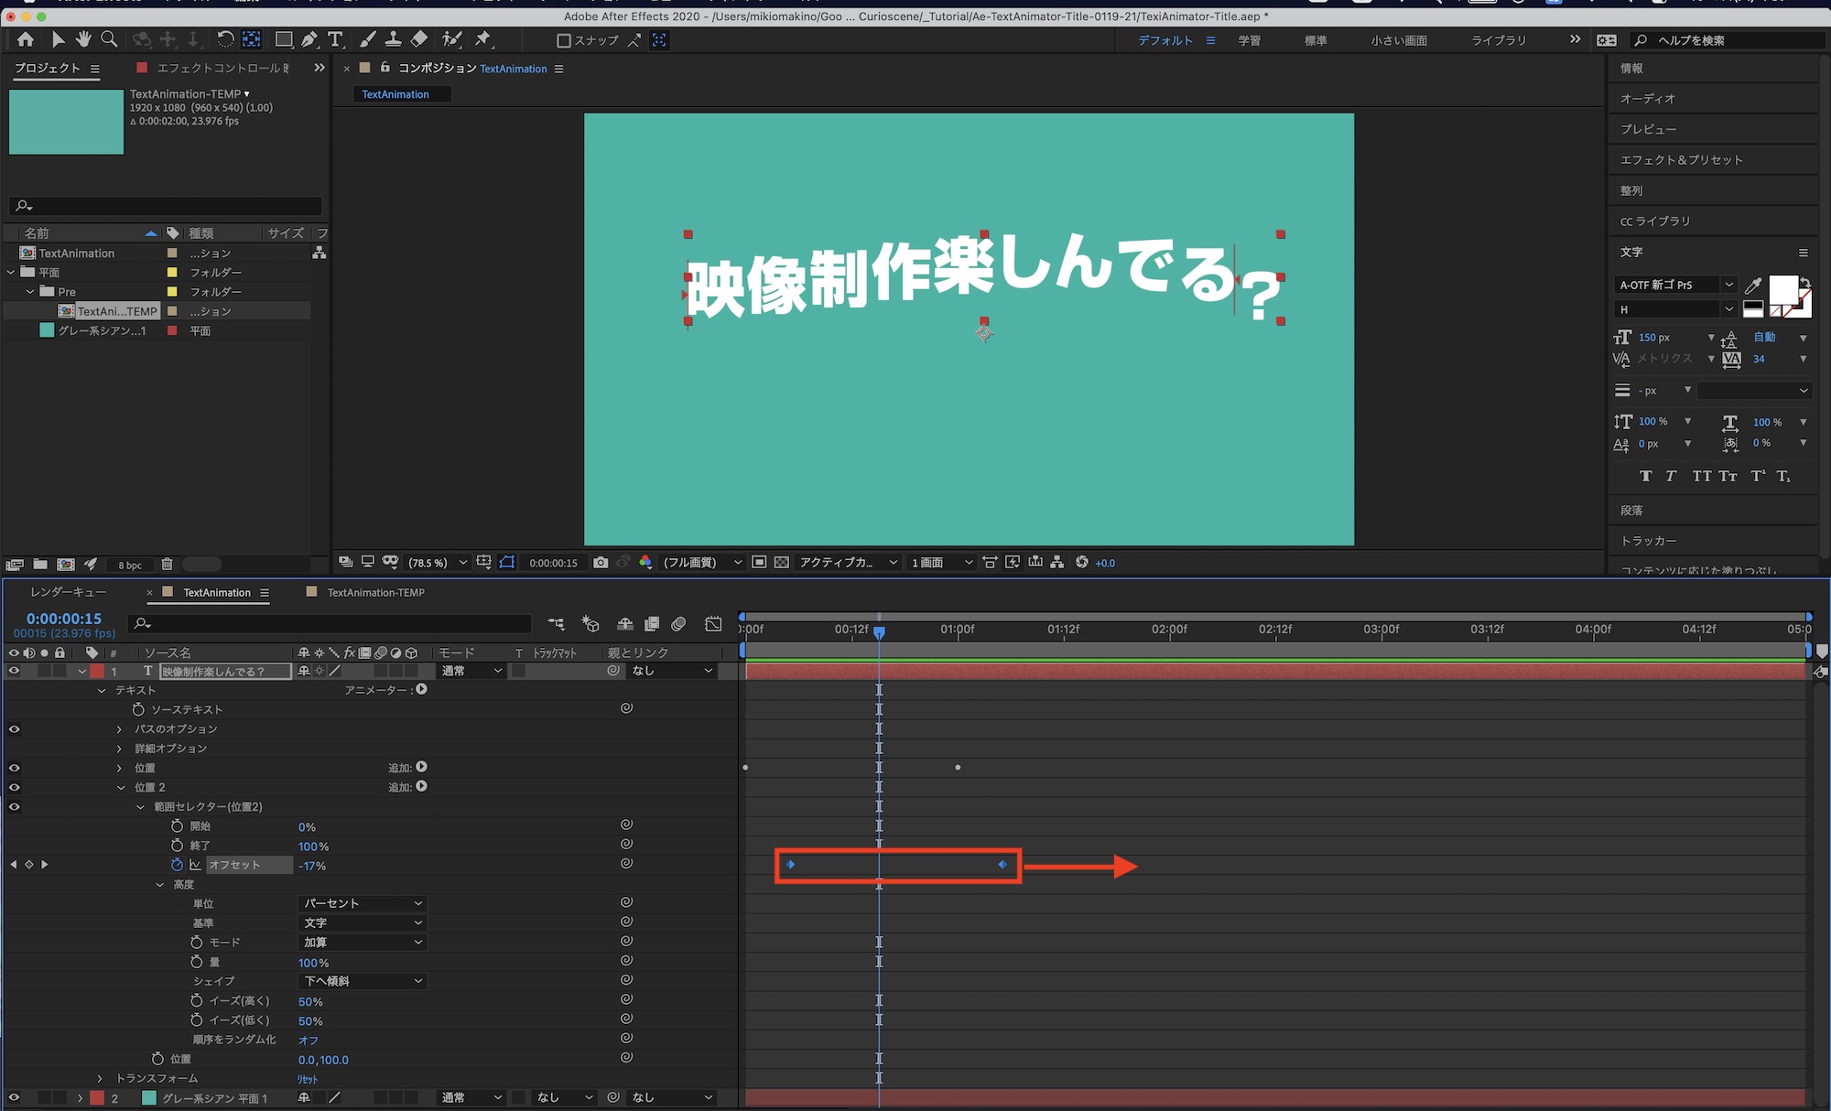Delete selected item with trash icon
1831x1111 pixels.
point(167,565)
